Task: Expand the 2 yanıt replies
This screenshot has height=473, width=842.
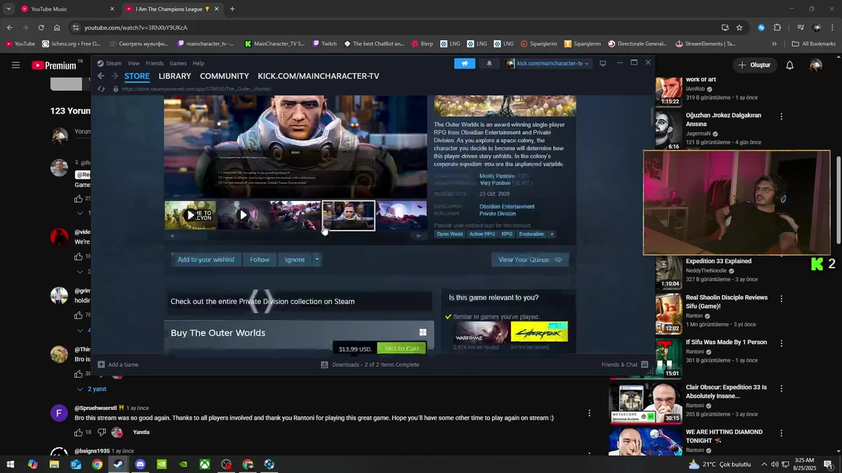Action: click(91, 389)
